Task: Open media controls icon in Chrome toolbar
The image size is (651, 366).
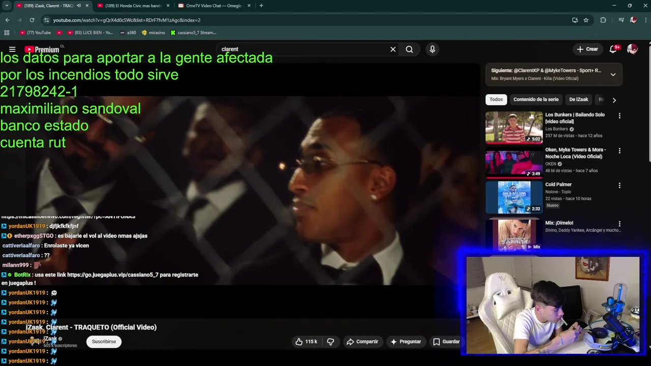Action: pyautogui.click(x=621, y=20)
